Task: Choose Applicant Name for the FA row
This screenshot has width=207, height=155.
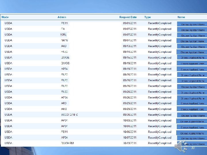Action: pyautogui.click(x=192, y=30)
